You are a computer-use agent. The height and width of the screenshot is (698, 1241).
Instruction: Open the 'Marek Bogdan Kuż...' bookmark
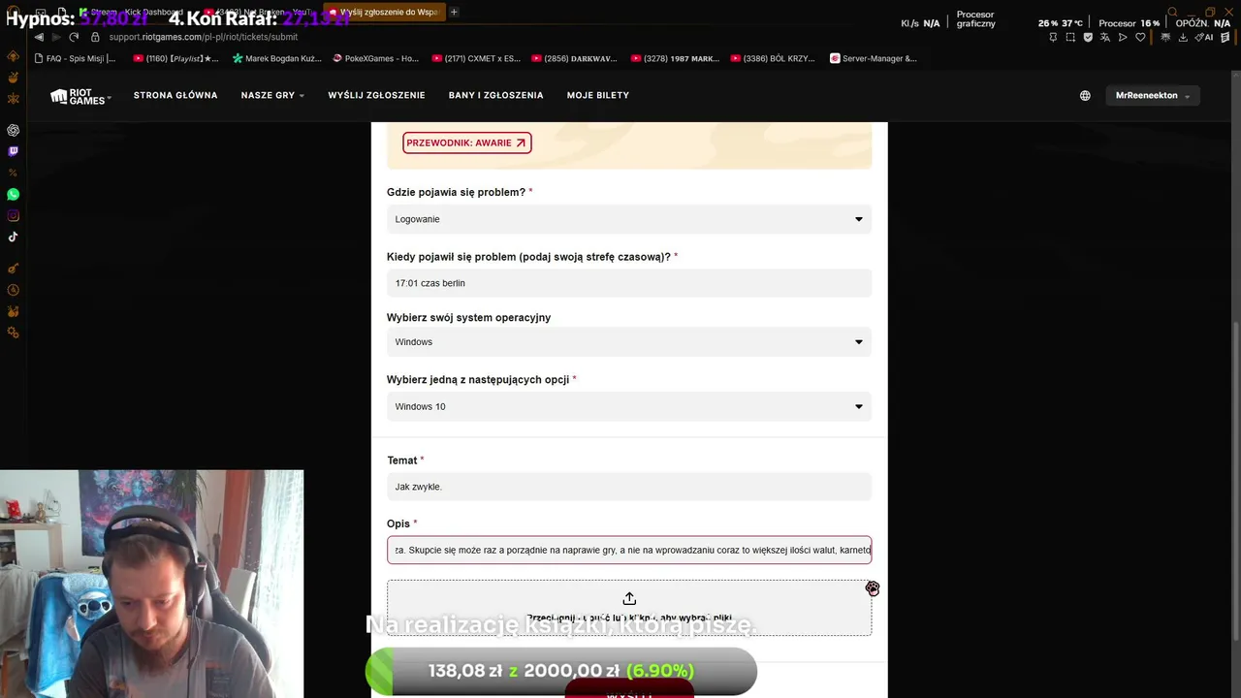pos(276,58)
